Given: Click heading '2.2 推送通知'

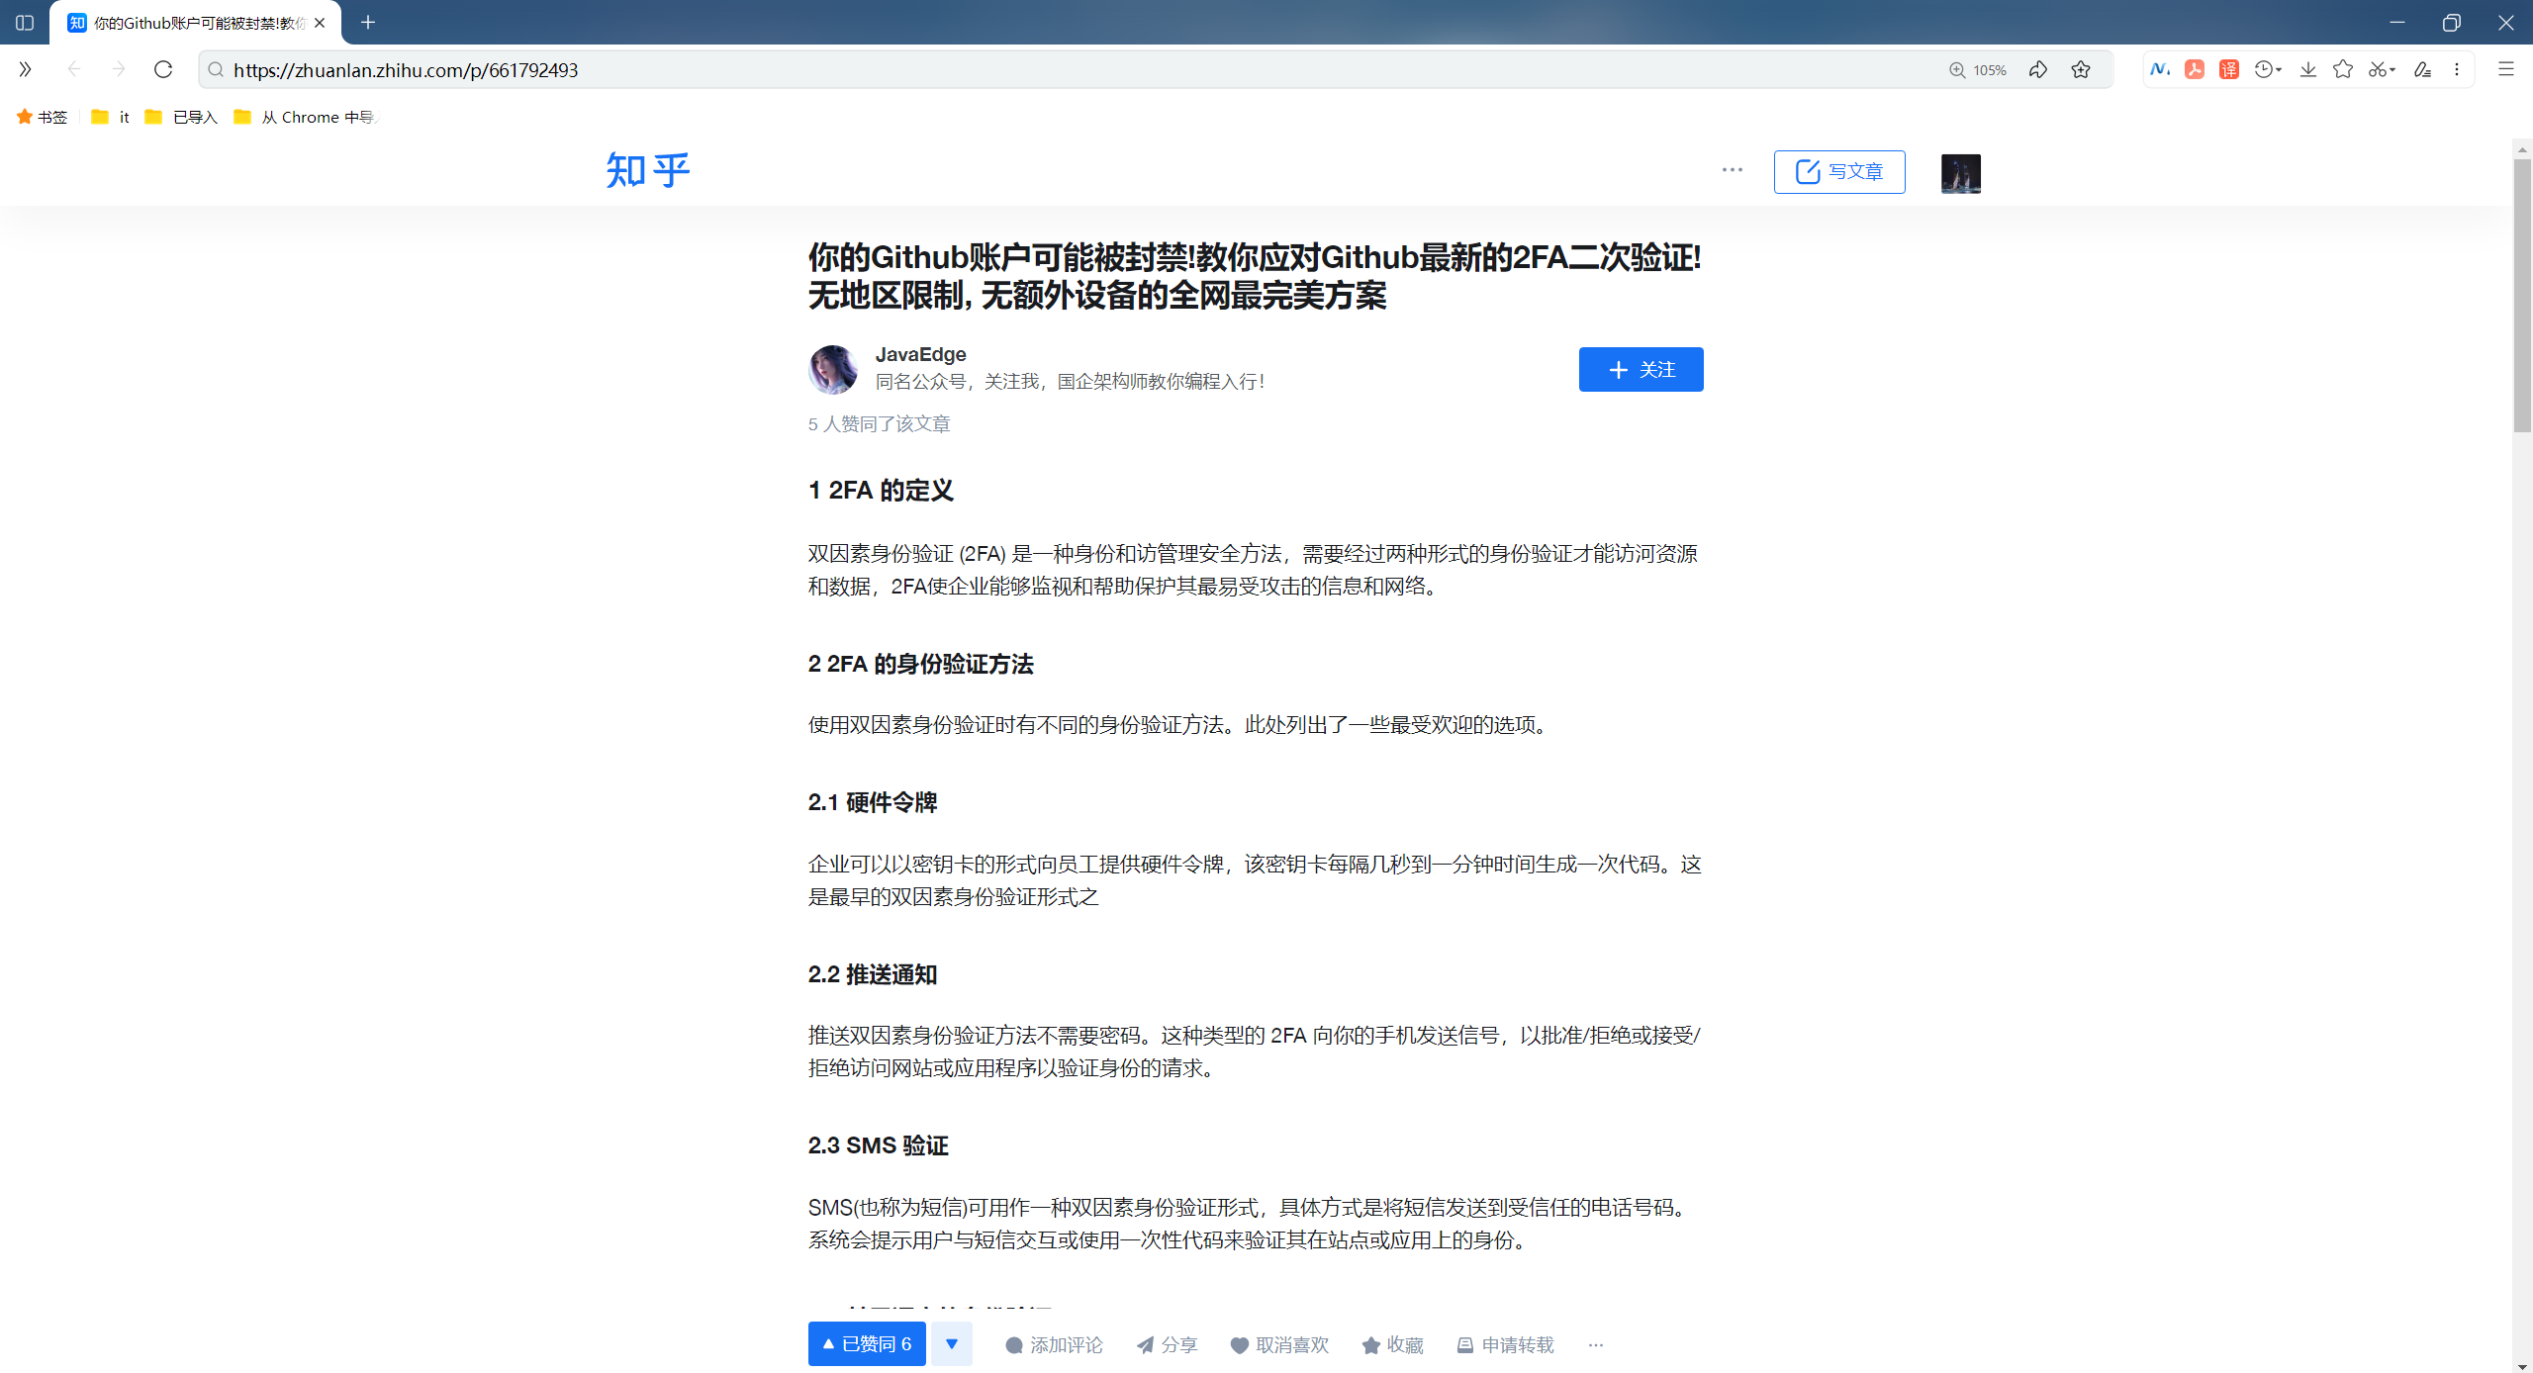Looking at the screenshot, I should tap(873, 975).
